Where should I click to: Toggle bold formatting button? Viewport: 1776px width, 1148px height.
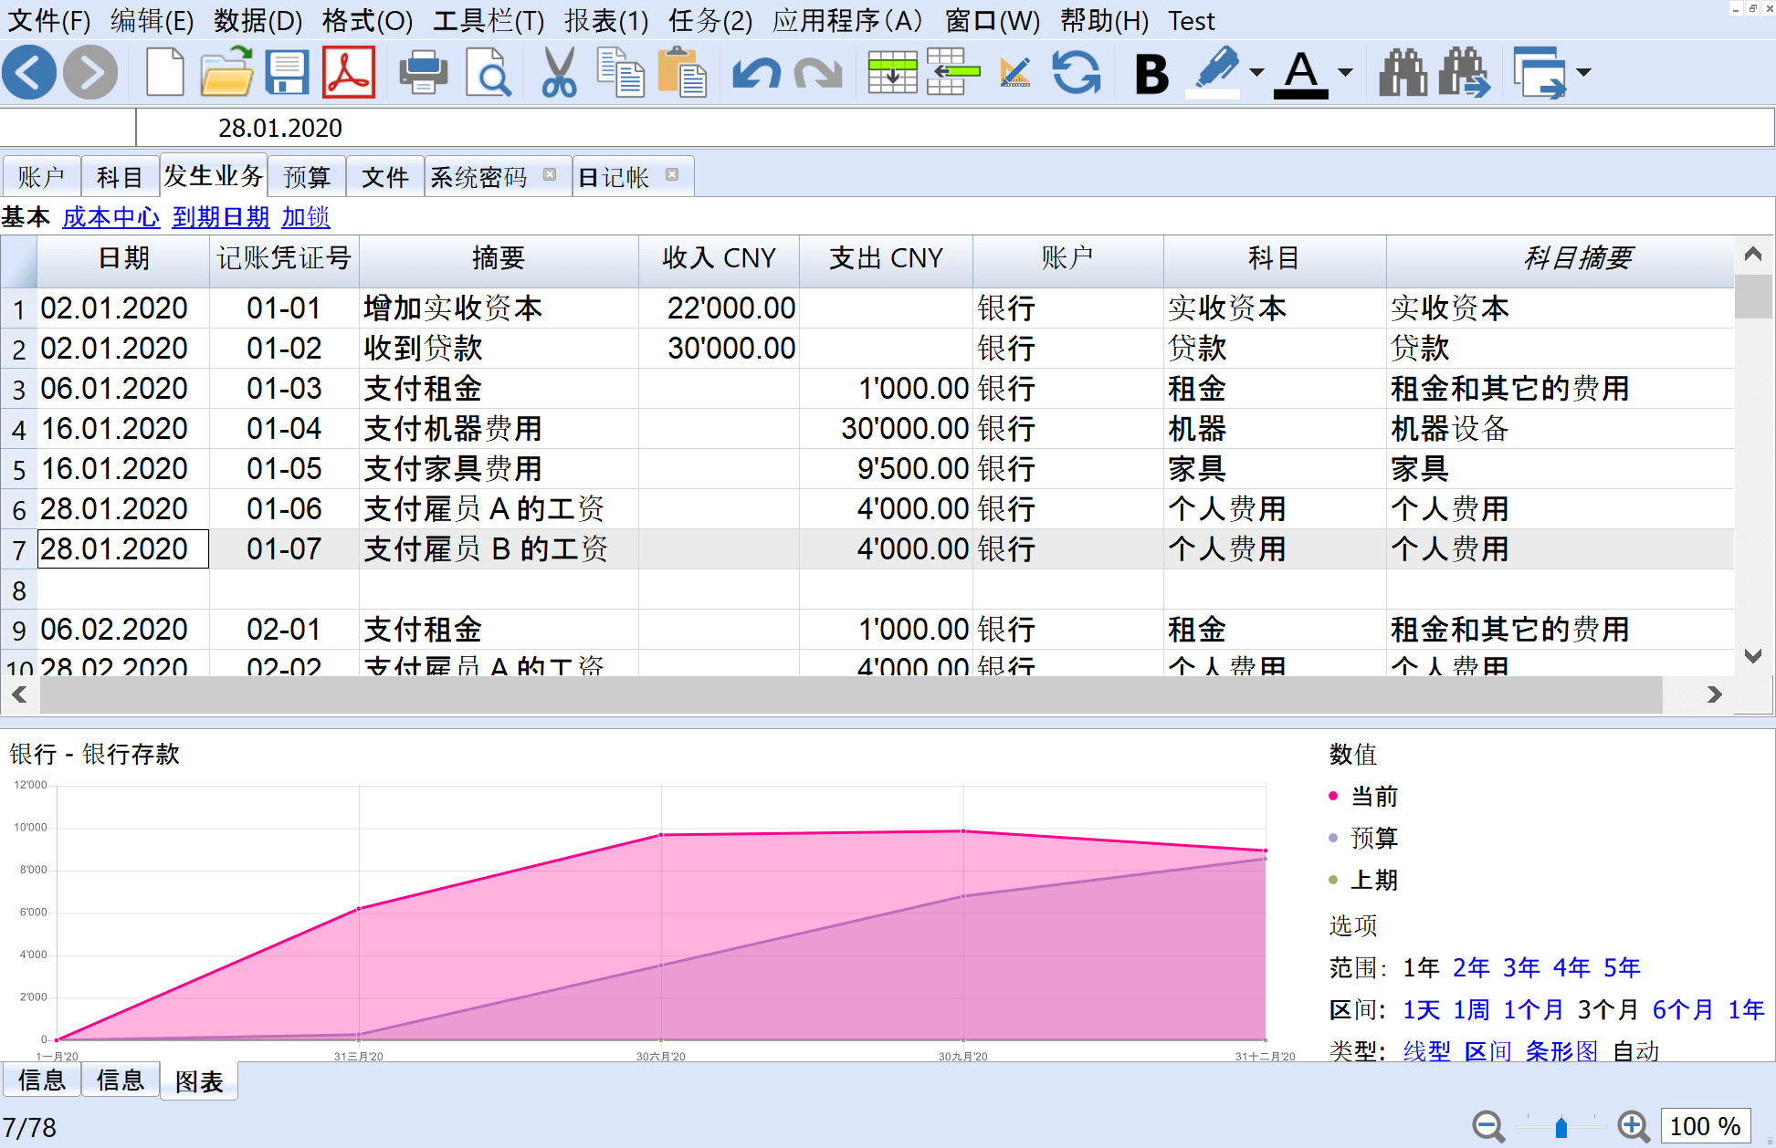pos(1151,72)
